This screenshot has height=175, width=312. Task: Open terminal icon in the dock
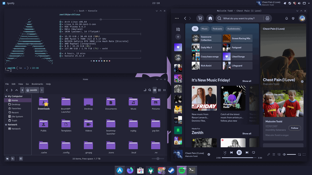192,170
